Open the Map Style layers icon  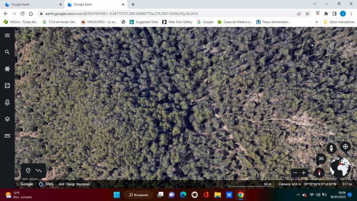pos(7,119)
